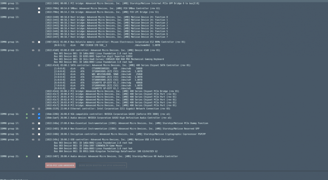
Task: Click reset icon for IOMMU group 18
Action: (x=33, y=129)
